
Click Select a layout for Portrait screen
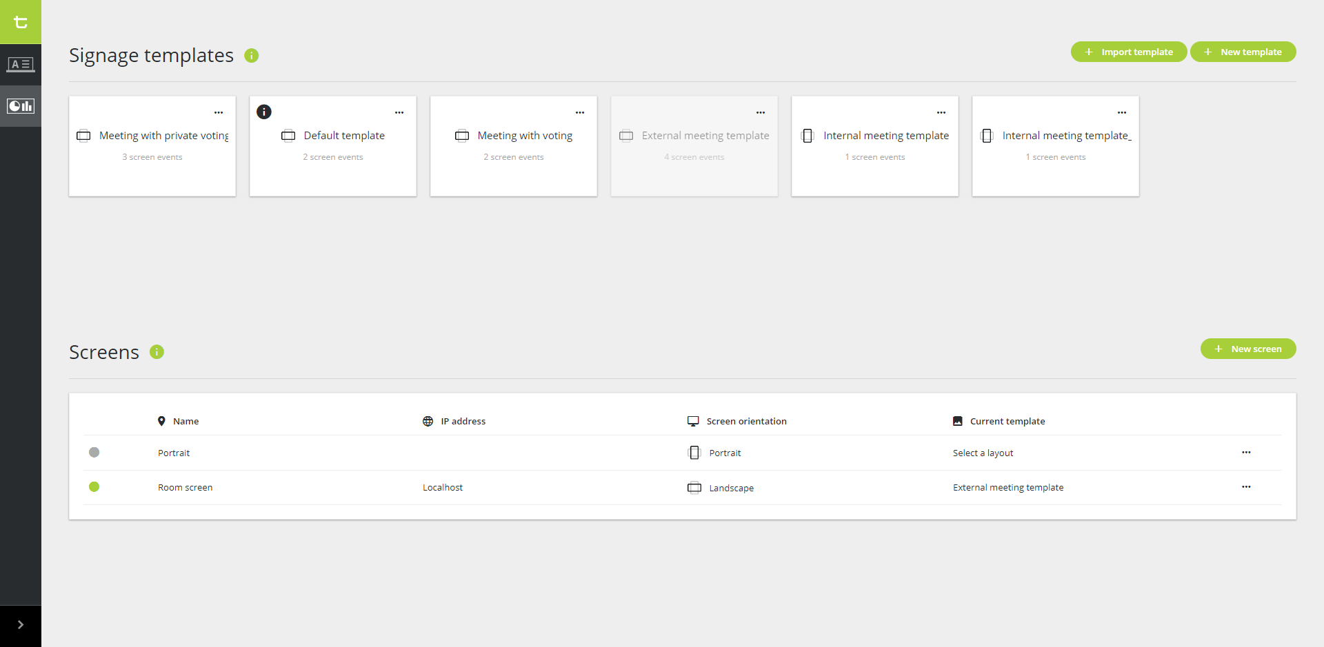click(983, 453)
